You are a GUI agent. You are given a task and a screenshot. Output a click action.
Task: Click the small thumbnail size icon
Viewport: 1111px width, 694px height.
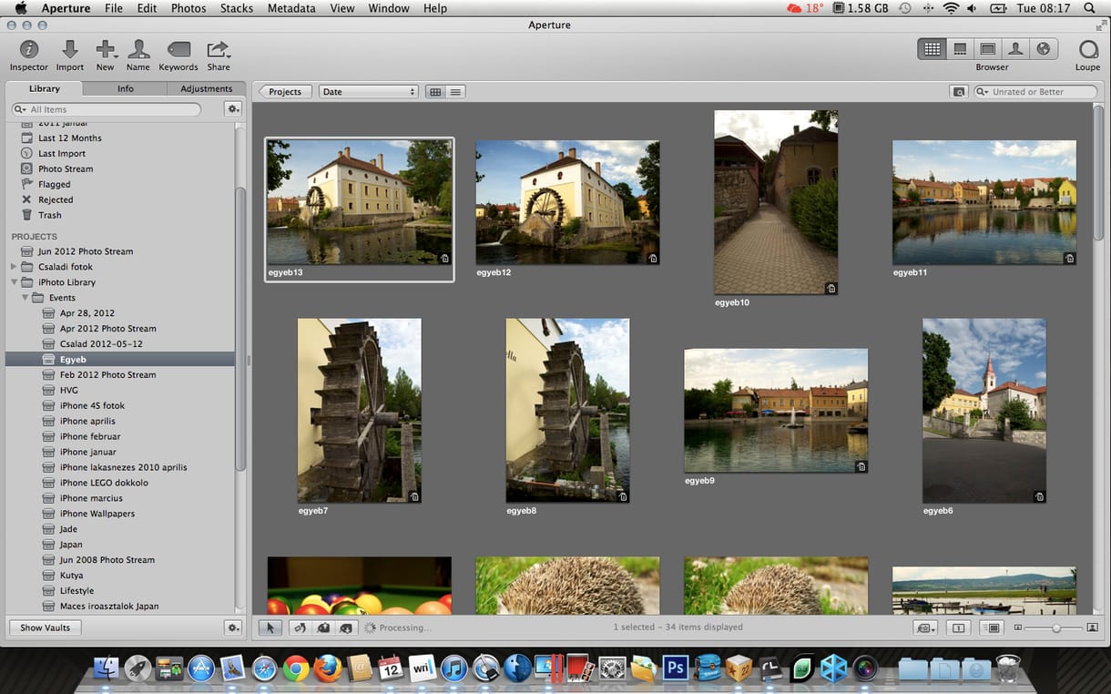[1018, 628]
